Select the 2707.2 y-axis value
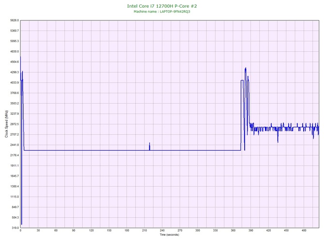This screenshot has width=324, height=243. 15,135
